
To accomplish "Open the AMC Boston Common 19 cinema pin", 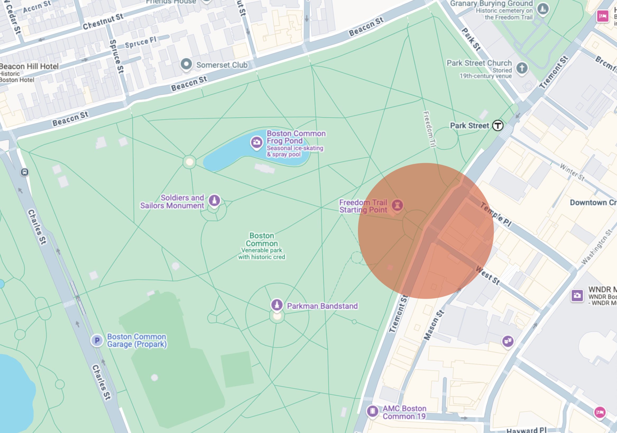I will tap(372, 411).
